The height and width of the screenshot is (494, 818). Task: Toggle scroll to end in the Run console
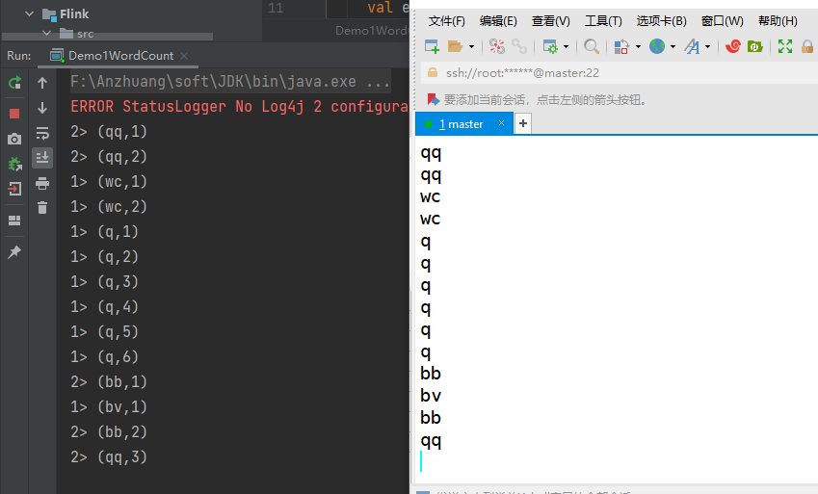[x=42, y=158]
